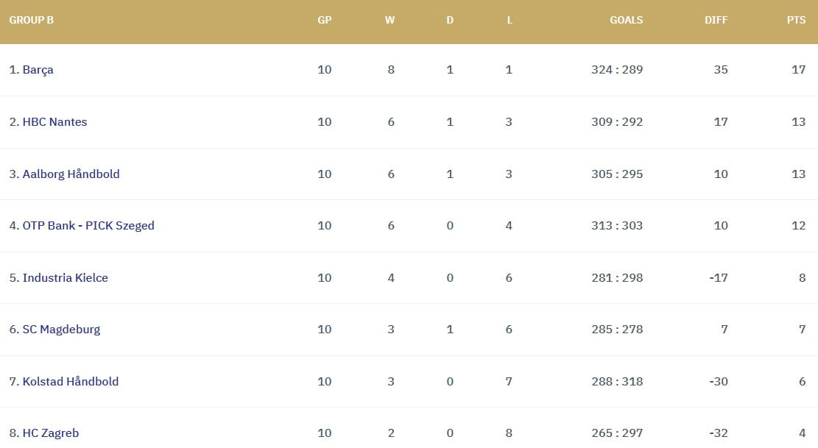Click the W column header

coord(389,21)
